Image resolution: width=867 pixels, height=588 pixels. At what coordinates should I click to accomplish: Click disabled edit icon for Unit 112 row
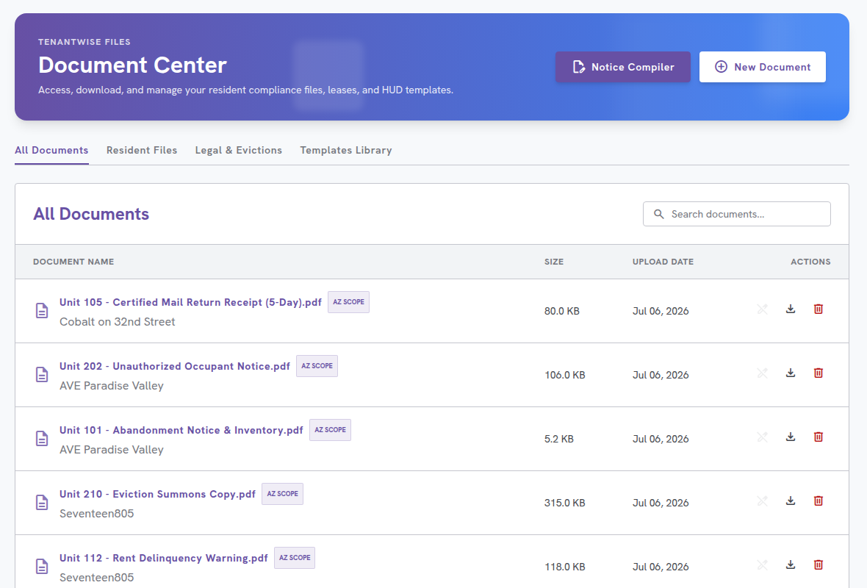click(763, 564)
